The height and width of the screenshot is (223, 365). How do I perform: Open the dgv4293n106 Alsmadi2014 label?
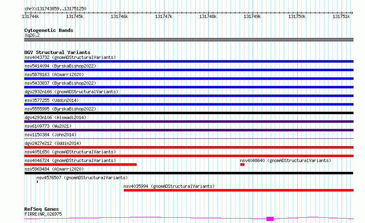click(x=55, y=117)
